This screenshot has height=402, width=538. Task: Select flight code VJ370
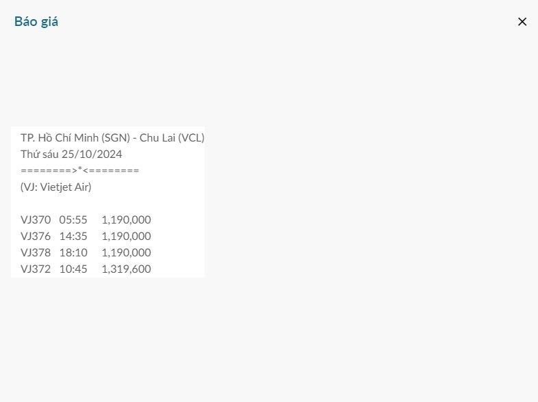pos(36,219)
